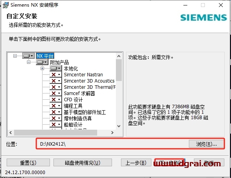Open install-state dropdown for Simcenter 3D Acoustics
Screen dimensions: 231x178
click(x=56, y=81)
